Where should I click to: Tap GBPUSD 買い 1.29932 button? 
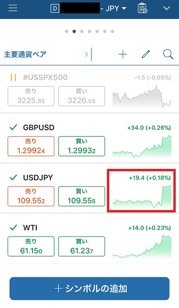[81, 146]
